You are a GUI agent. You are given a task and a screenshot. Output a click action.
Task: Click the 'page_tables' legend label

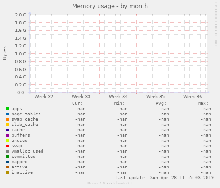[26, 114]
